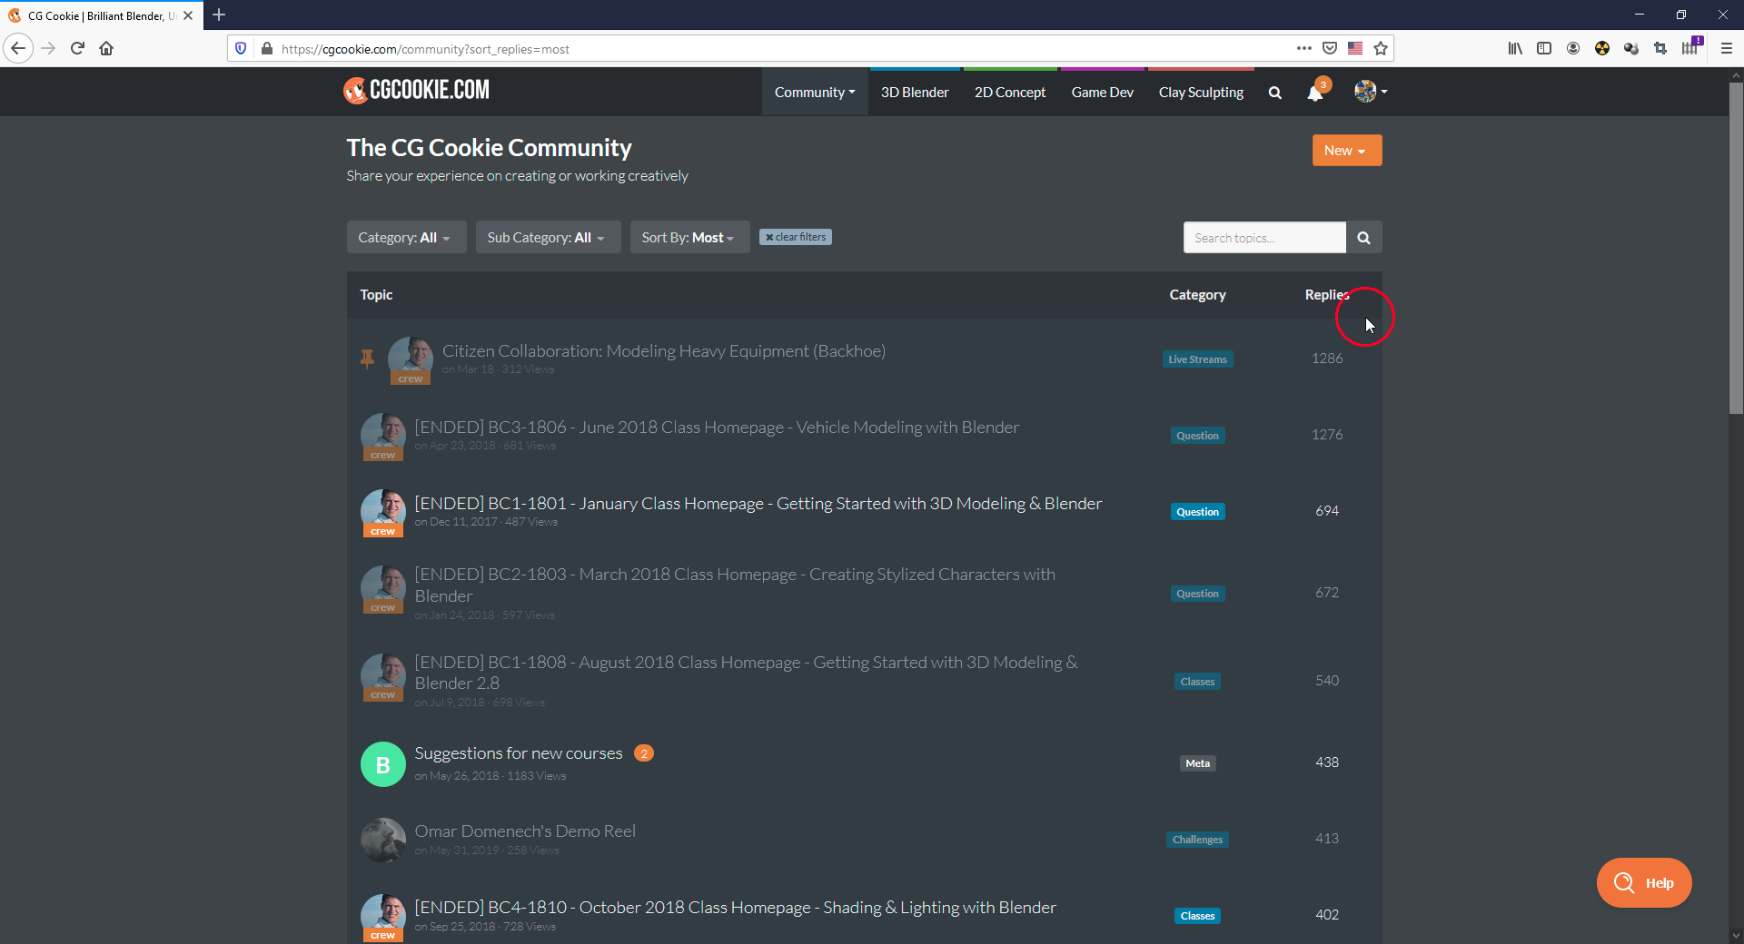Click Omar Domenech's avatar thumbnail

383,841
